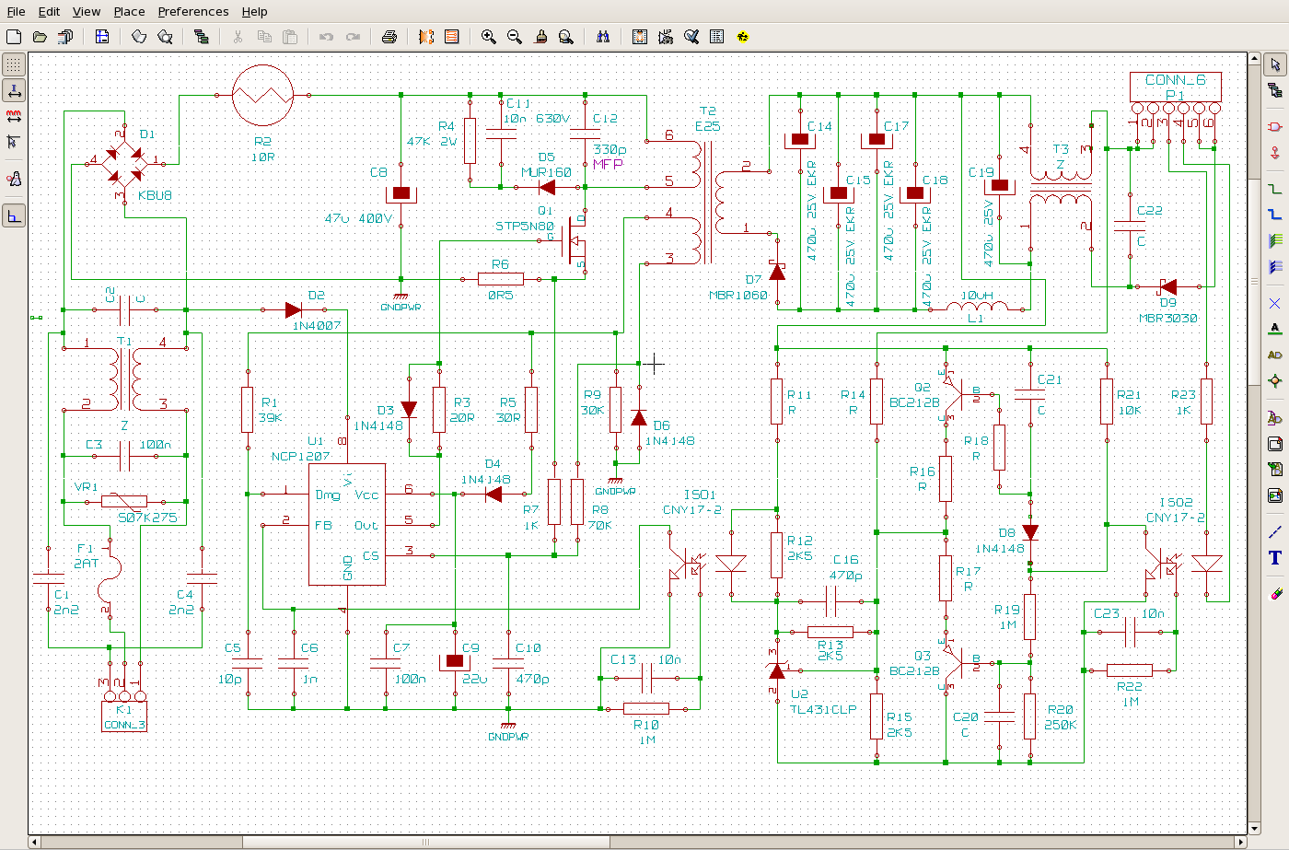Select the green Place wire tool
Viewport: 1289px width, 850px height.
point(1274,189)
